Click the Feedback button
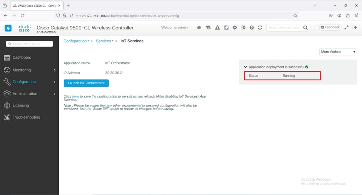Screen dimensions: 362x195 point(330,27)
